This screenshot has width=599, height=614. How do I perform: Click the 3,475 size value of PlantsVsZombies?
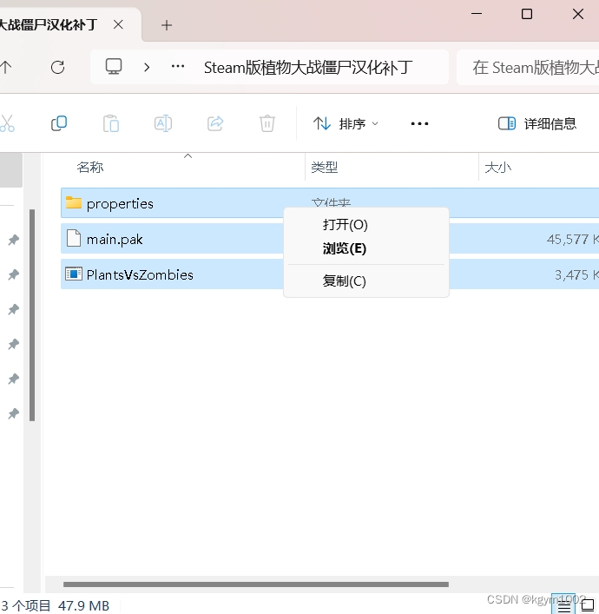tap(576, 274)
